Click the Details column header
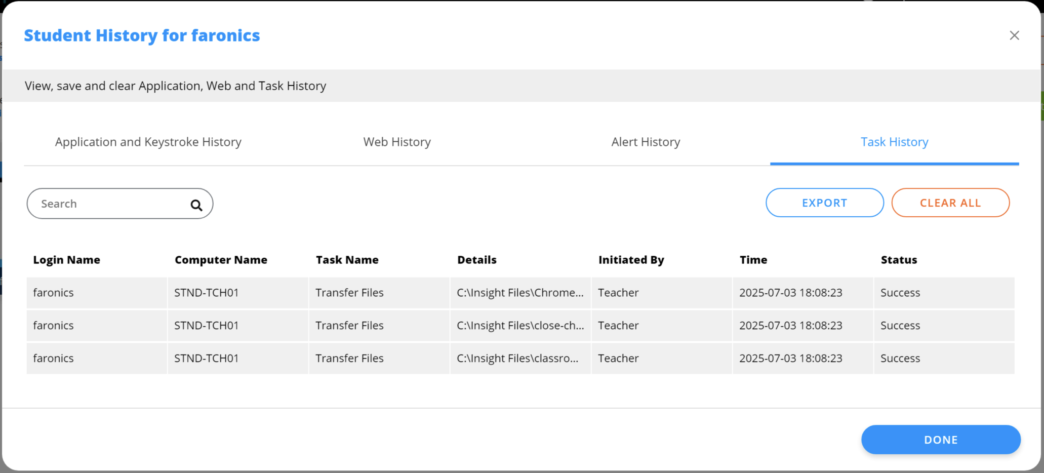The width and height of the screenshot is (1044, 473). coord(476,260)
